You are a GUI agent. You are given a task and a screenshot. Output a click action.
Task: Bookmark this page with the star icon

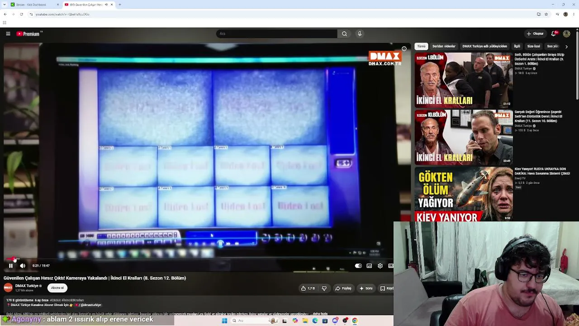[546, 14]
